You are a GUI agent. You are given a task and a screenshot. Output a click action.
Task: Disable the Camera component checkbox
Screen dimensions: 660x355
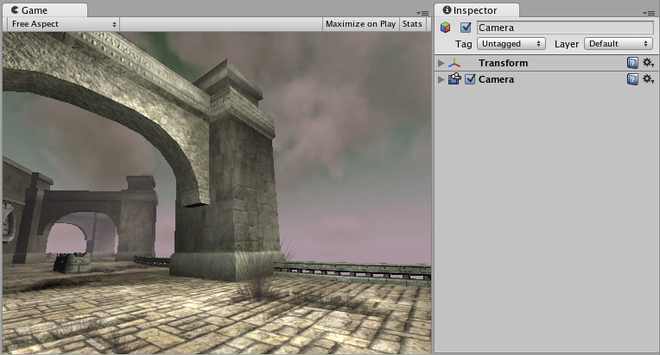(x=470, y=79)
